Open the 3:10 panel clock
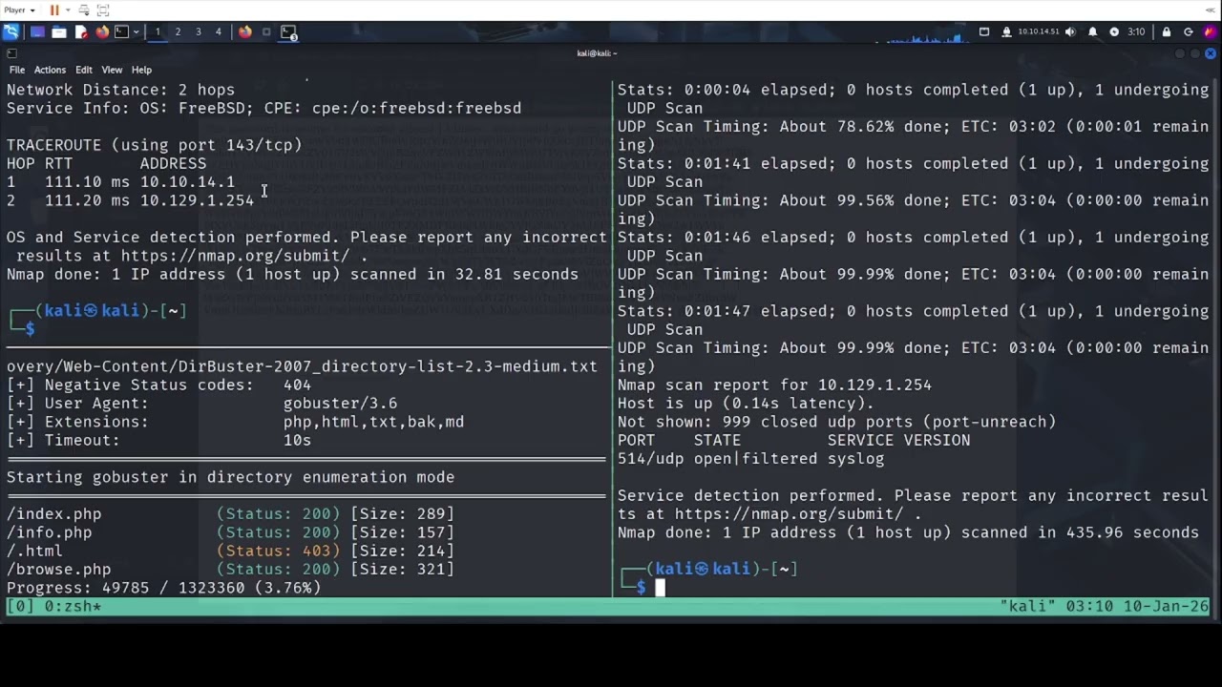This screenshot has height=687, width=1222. [1136, 31]
